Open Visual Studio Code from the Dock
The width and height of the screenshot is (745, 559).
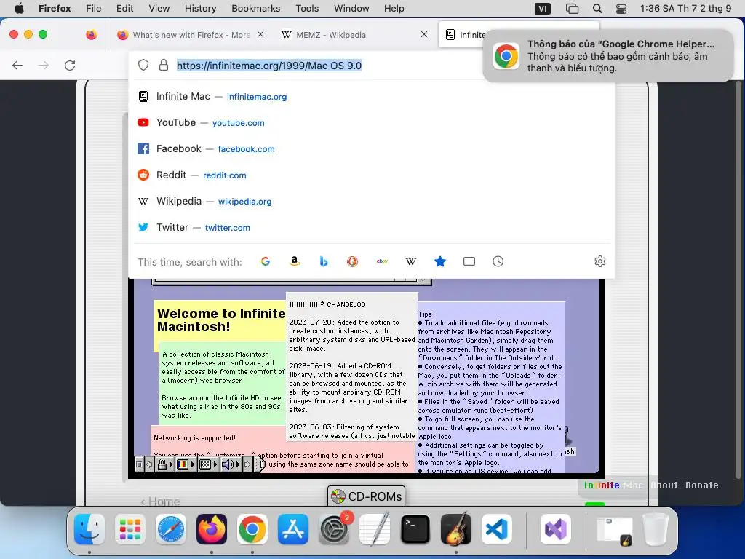[497, 529]
